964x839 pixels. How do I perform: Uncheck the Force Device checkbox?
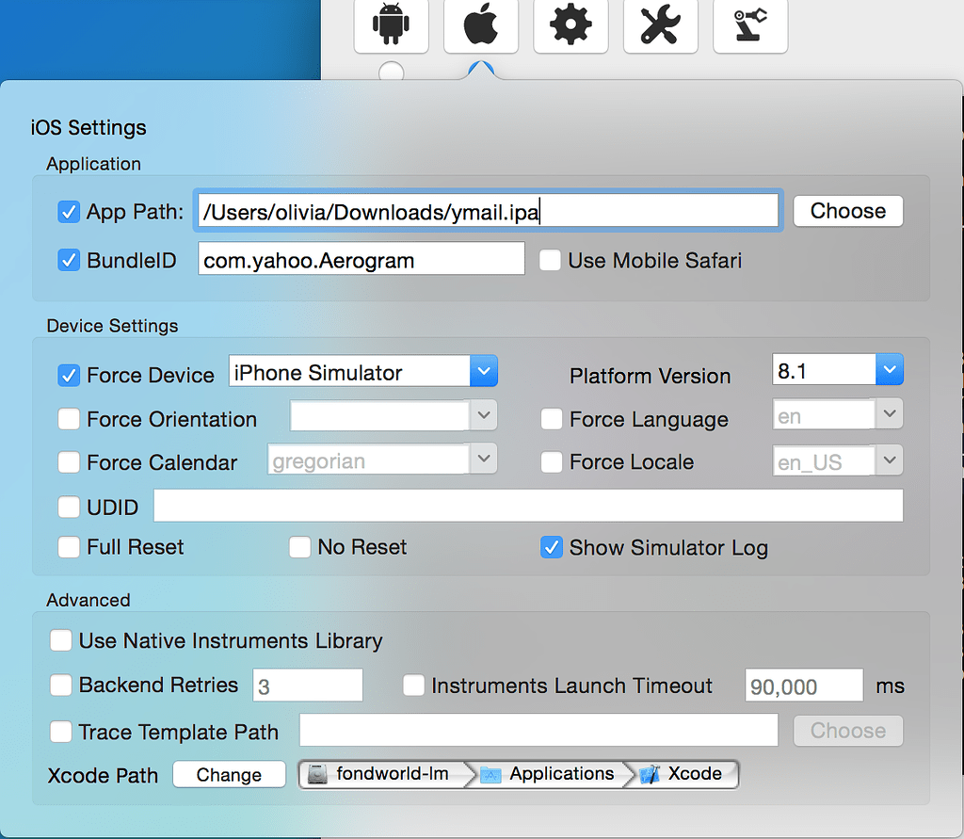click(x=69, y=374)
